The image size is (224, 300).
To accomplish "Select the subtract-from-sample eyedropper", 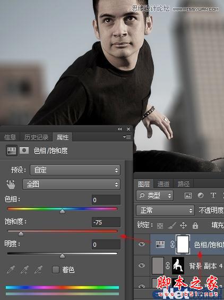I will [39, 270].
